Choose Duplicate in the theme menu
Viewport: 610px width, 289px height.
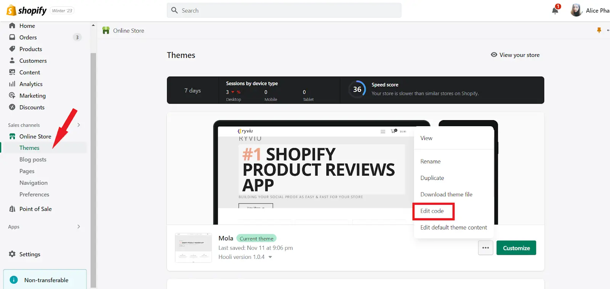pyautogui.click(x=432, y=178)
